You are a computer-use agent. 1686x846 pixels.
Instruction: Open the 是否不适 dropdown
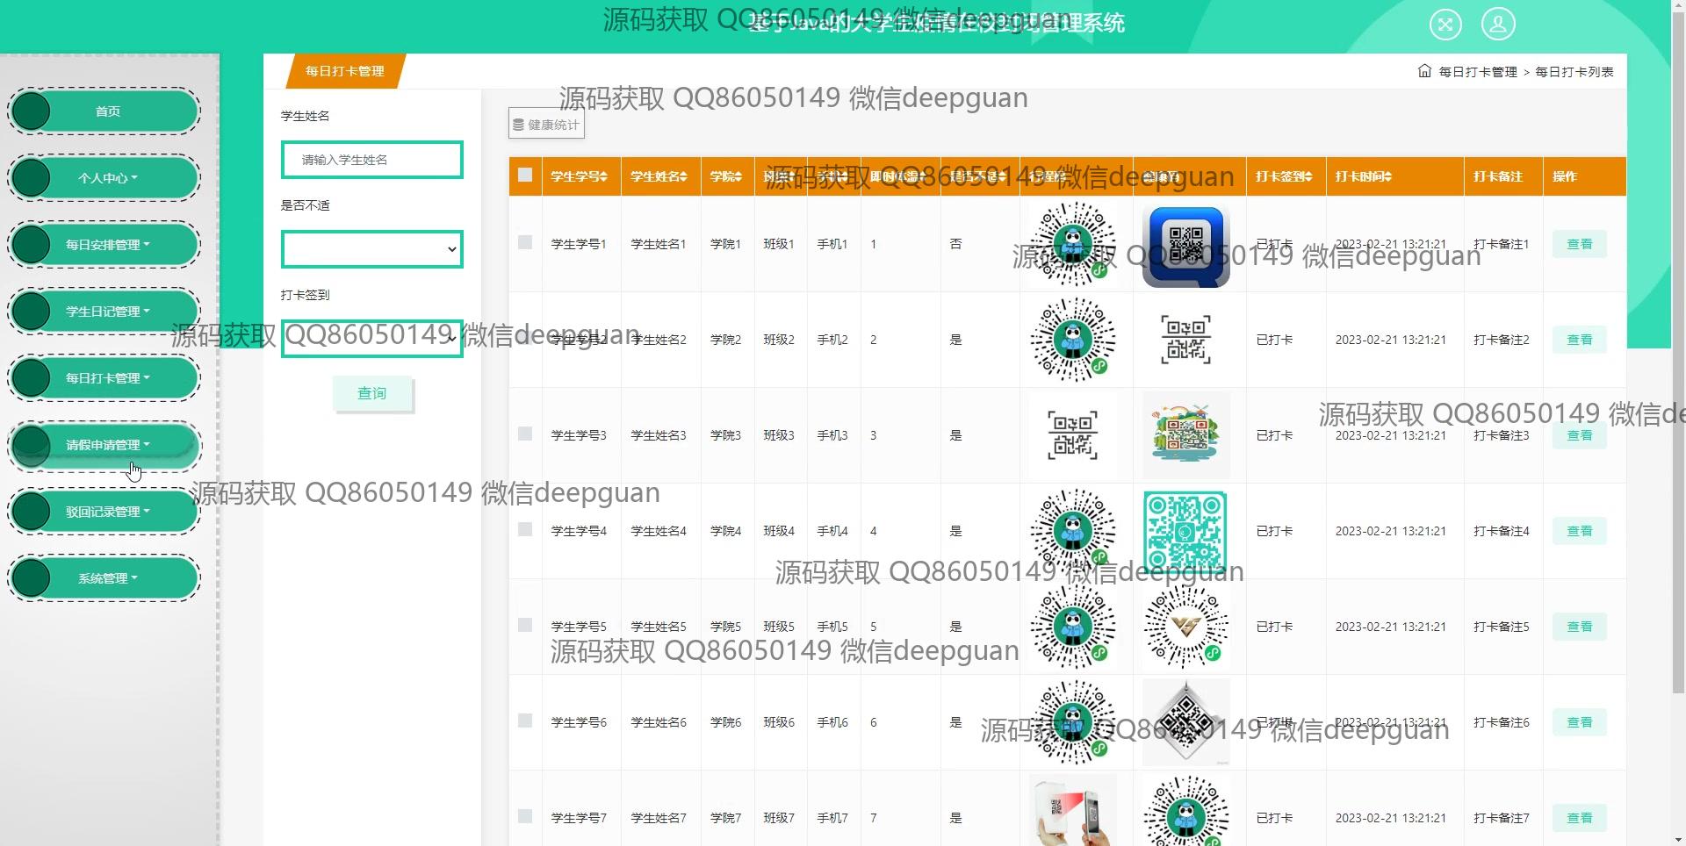pyautogui.click(x=371, y=249)
